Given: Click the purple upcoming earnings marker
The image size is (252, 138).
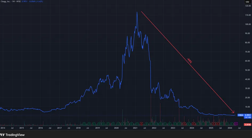Looking at the screenshot, I should click(x=236, y=124).
